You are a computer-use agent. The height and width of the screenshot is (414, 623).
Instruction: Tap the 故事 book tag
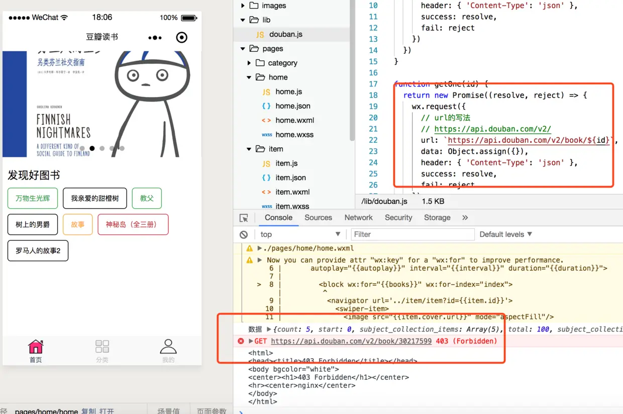point(78,224)
